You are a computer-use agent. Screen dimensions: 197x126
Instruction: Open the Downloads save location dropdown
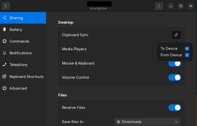[x=147, y=122]
